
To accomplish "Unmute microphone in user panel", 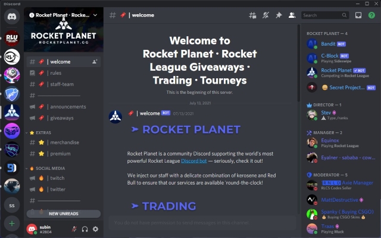I will click(74, 229).
